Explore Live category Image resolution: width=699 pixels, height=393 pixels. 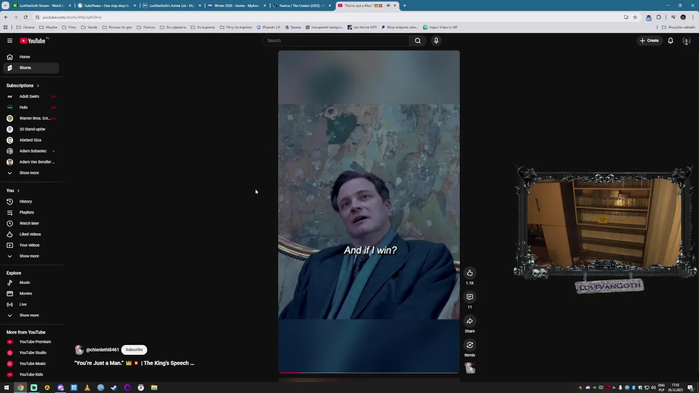pyautogui.click(x=30, y=305)
